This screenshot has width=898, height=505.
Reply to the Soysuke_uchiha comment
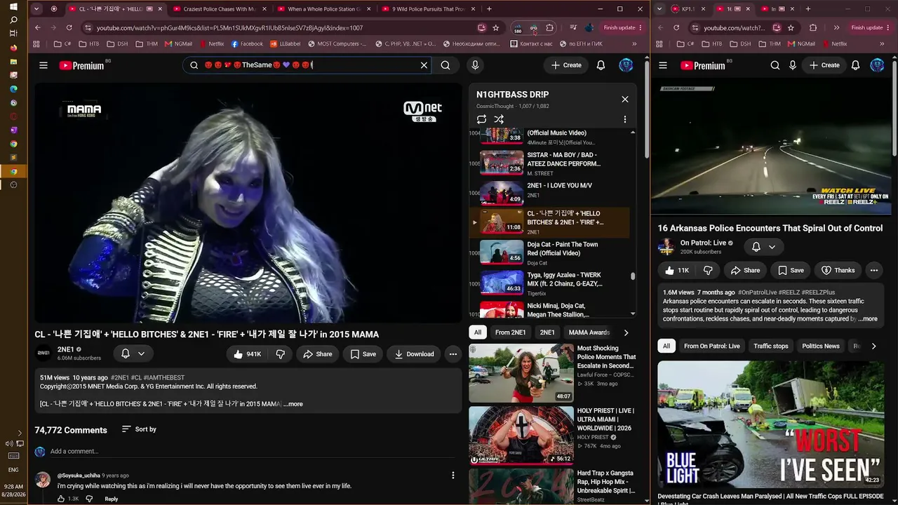click(111, 499)
